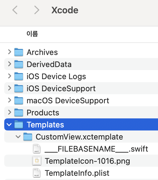Click the DerivedData folder icon

pyautogui.click(x=19, y=64)
